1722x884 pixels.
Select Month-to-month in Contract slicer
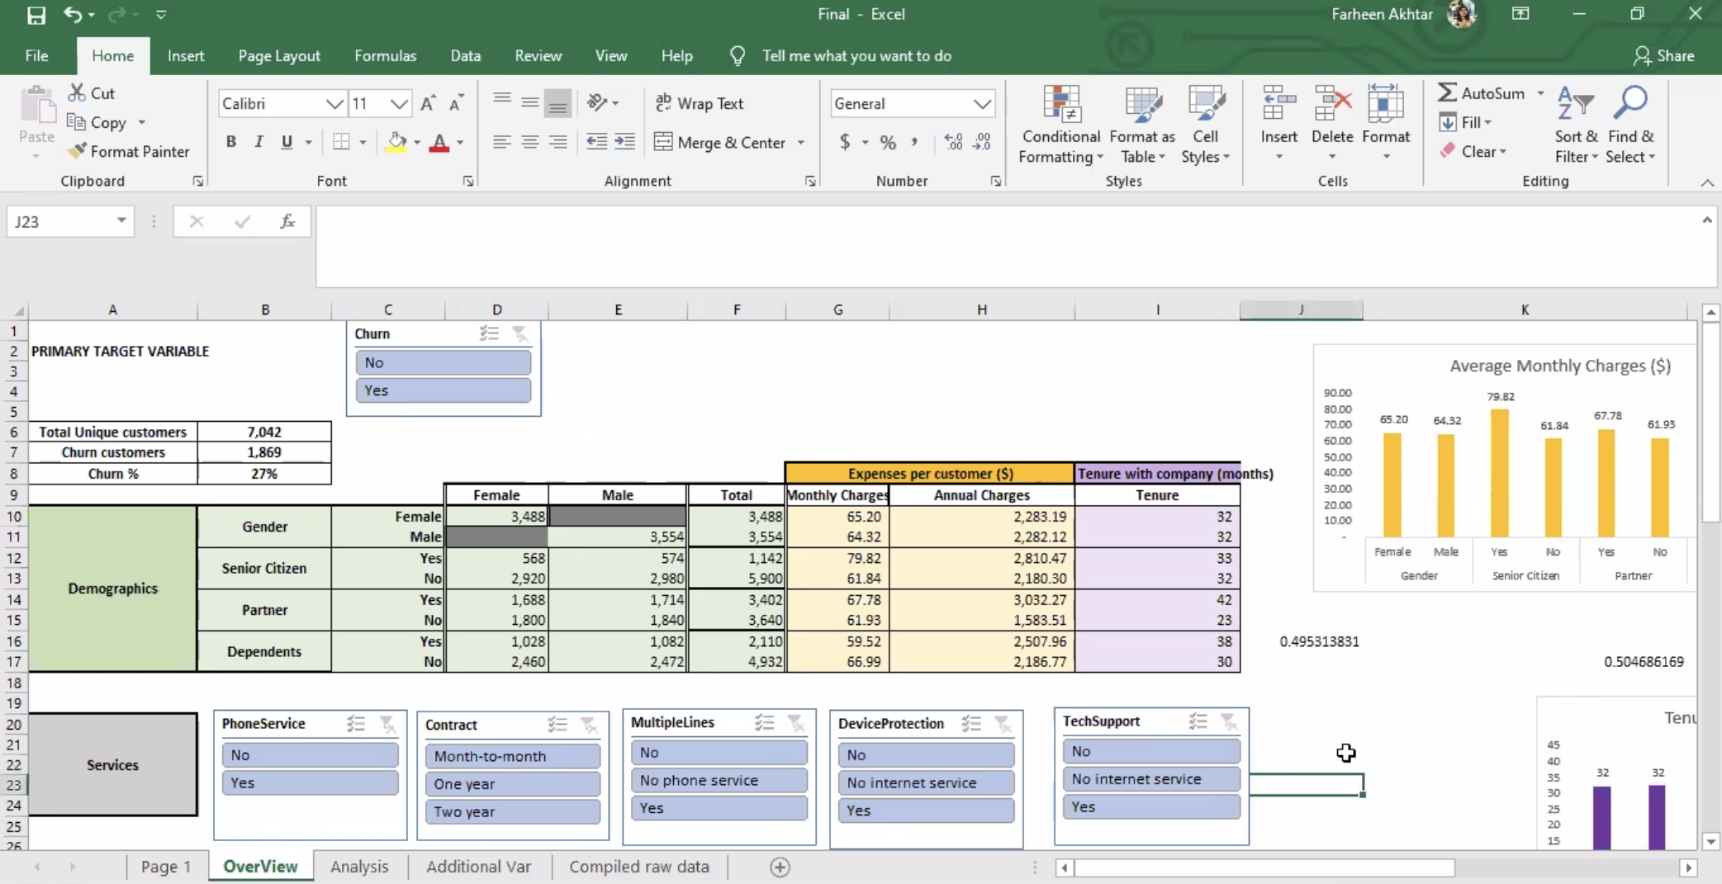click(x=513, y=756)
